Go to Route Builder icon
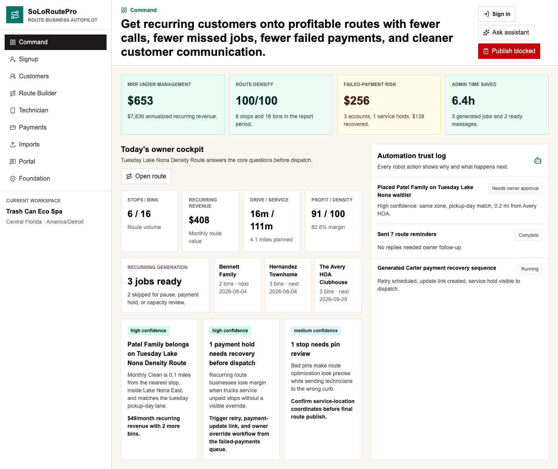This screenshot has width=558, height=469. 13,93
